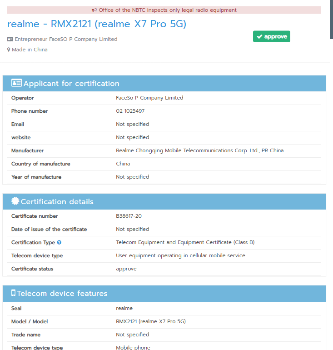333x350 pixels.
Task: Click the Certification details heading
Action: point(57,201)
